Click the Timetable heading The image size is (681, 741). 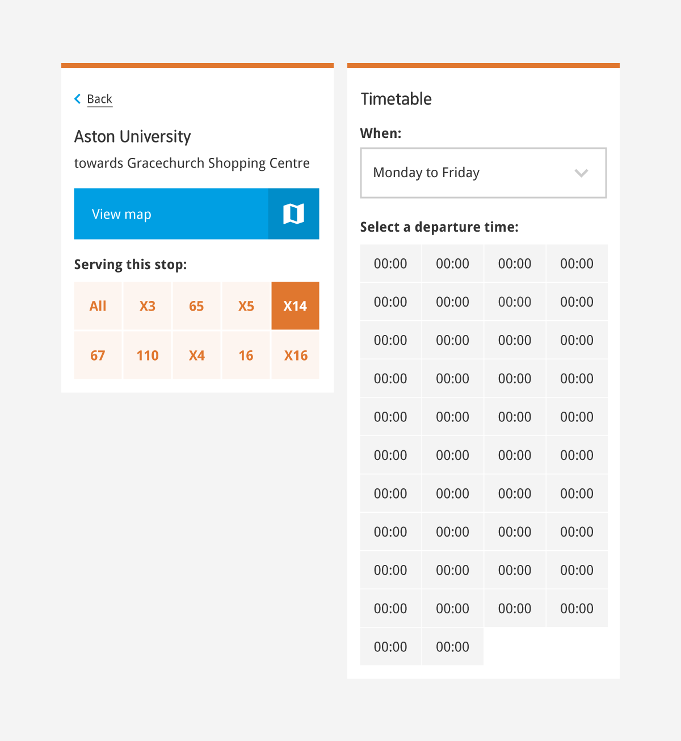point(396,99)
